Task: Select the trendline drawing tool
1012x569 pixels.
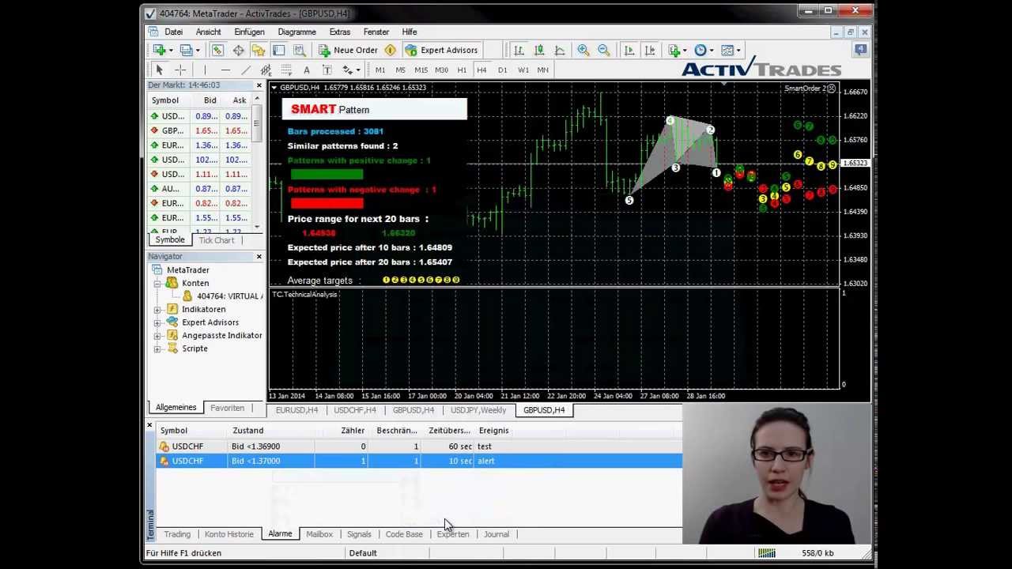Action: point(246,70)
